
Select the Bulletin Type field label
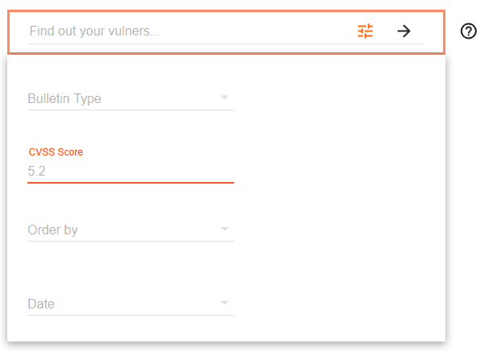pos(65,99)
